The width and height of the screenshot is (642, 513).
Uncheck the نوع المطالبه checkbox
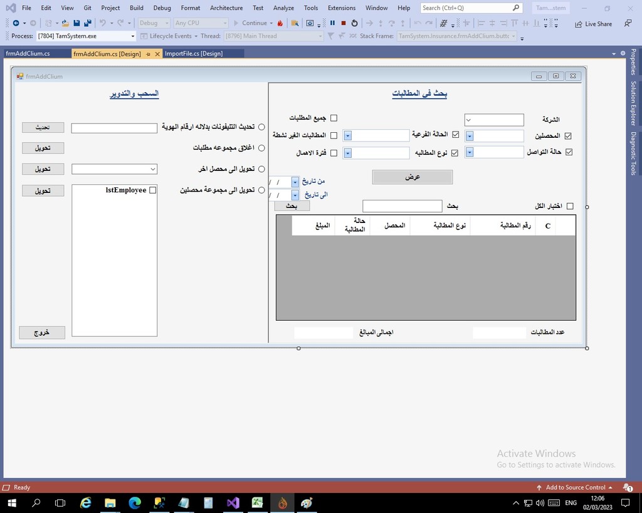[455, 153]
